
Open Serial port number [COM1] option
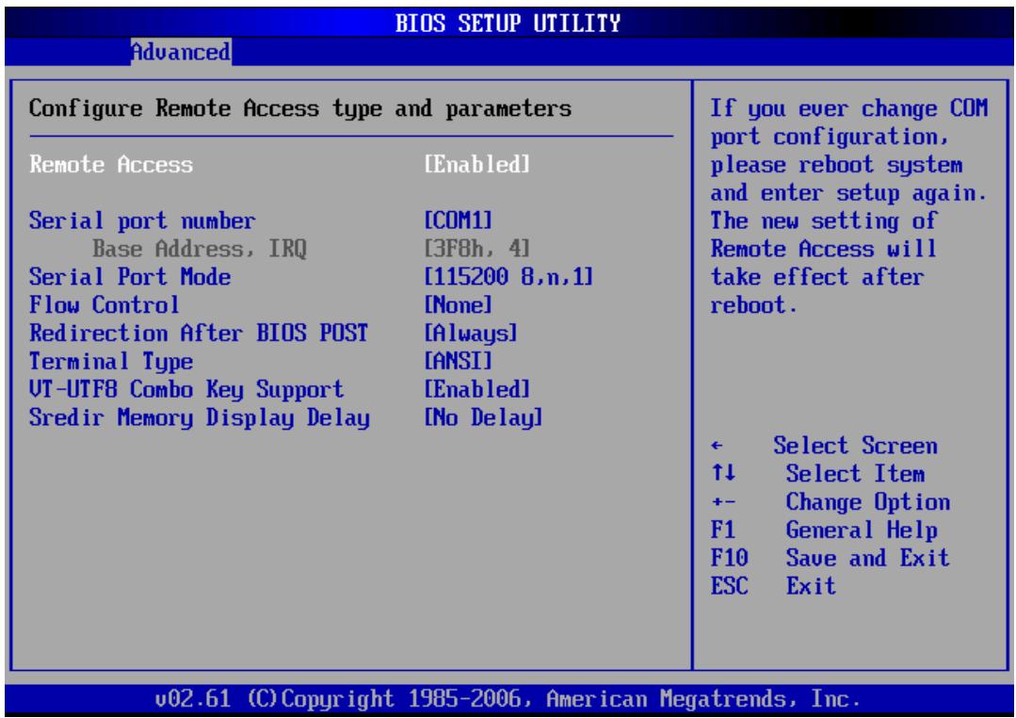[x=459, y=220]
